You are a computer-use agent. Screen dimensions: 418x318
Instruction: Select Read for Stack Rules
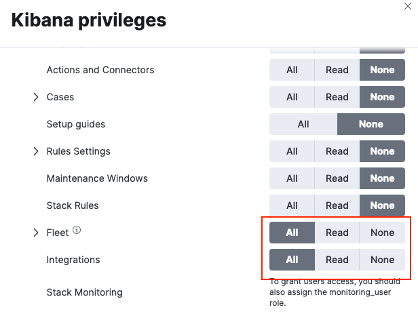(x=337, y=205)
